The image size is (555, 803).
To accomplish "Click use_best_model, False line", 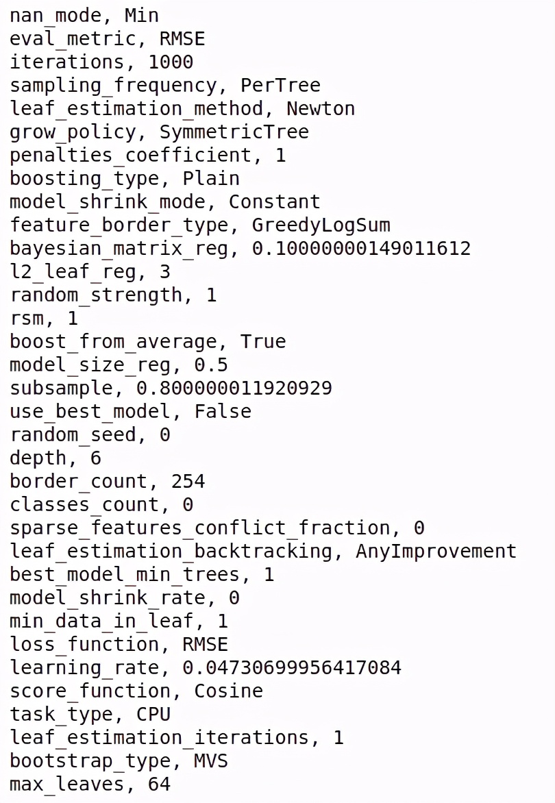I will click(x=130, y=411).
